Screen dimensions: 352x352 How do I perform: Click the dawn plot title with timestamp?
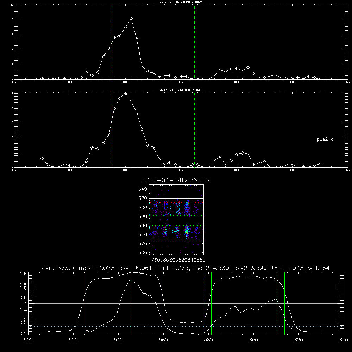click(x=181, y=2)
